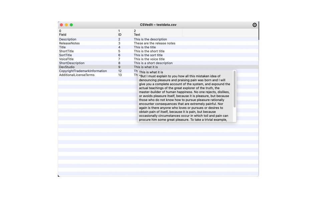This screenshot has height=198, width=317.
Task: Click the Field column header
Action: tap(87, 33)
